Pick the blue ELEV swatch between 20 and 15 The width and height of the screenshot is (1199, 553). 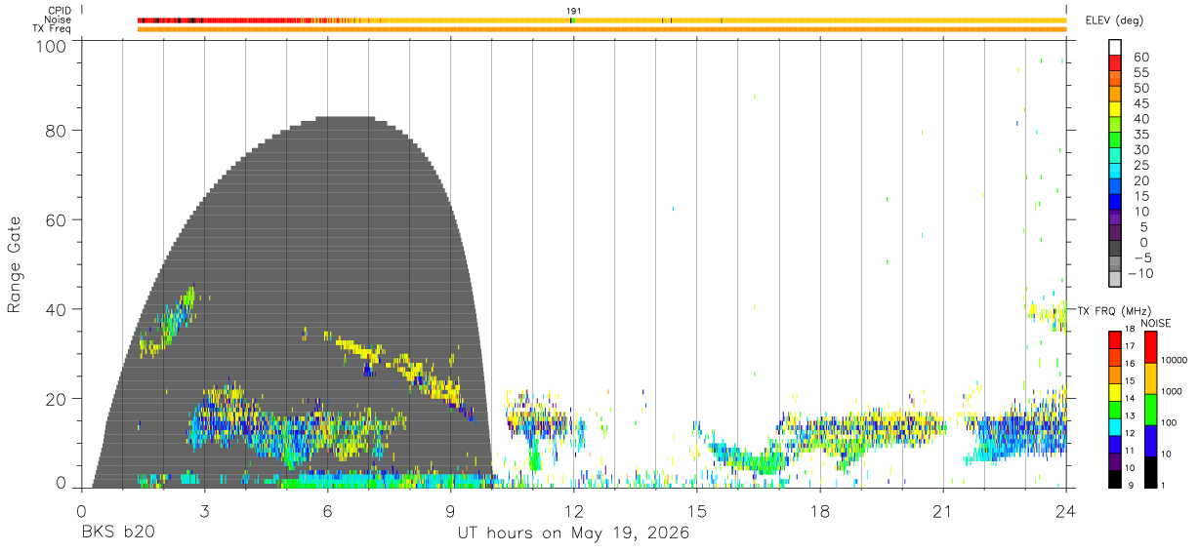(x=1115, y=188)
